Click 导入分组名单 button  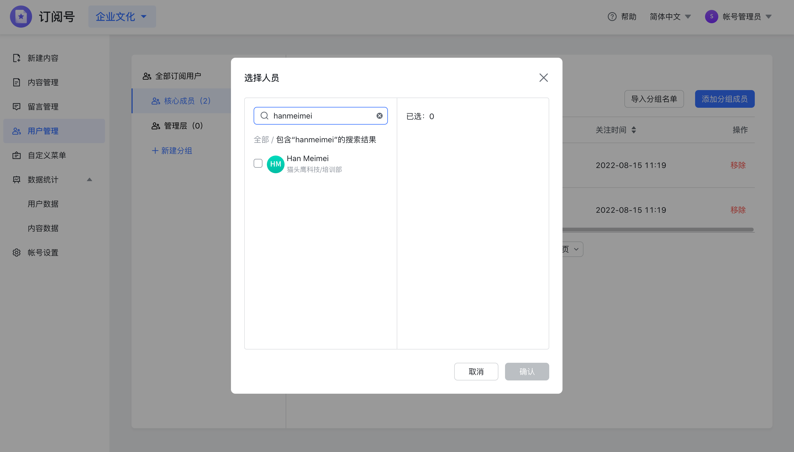pyautogui.click(x=654, y=99)
